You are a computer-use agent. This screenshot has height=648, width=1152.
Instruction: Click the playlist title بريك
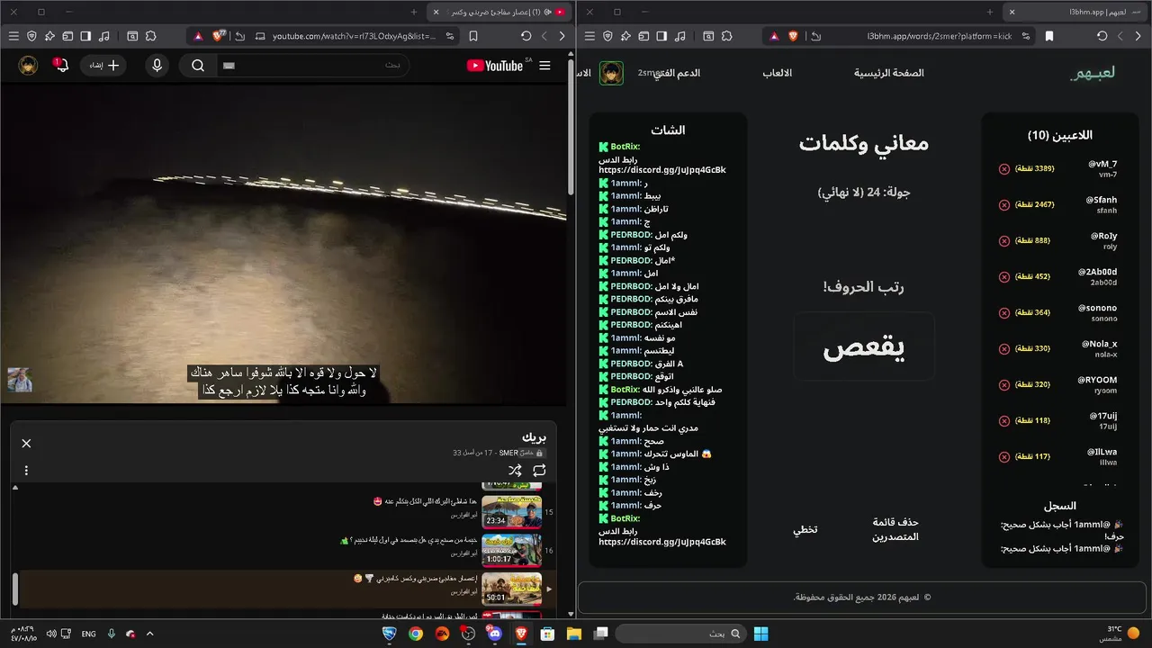(535, 437)
